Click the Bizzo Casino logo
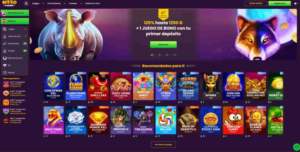Image resolution: width=300 pixels, height=152 pixels. coord(9,3)
